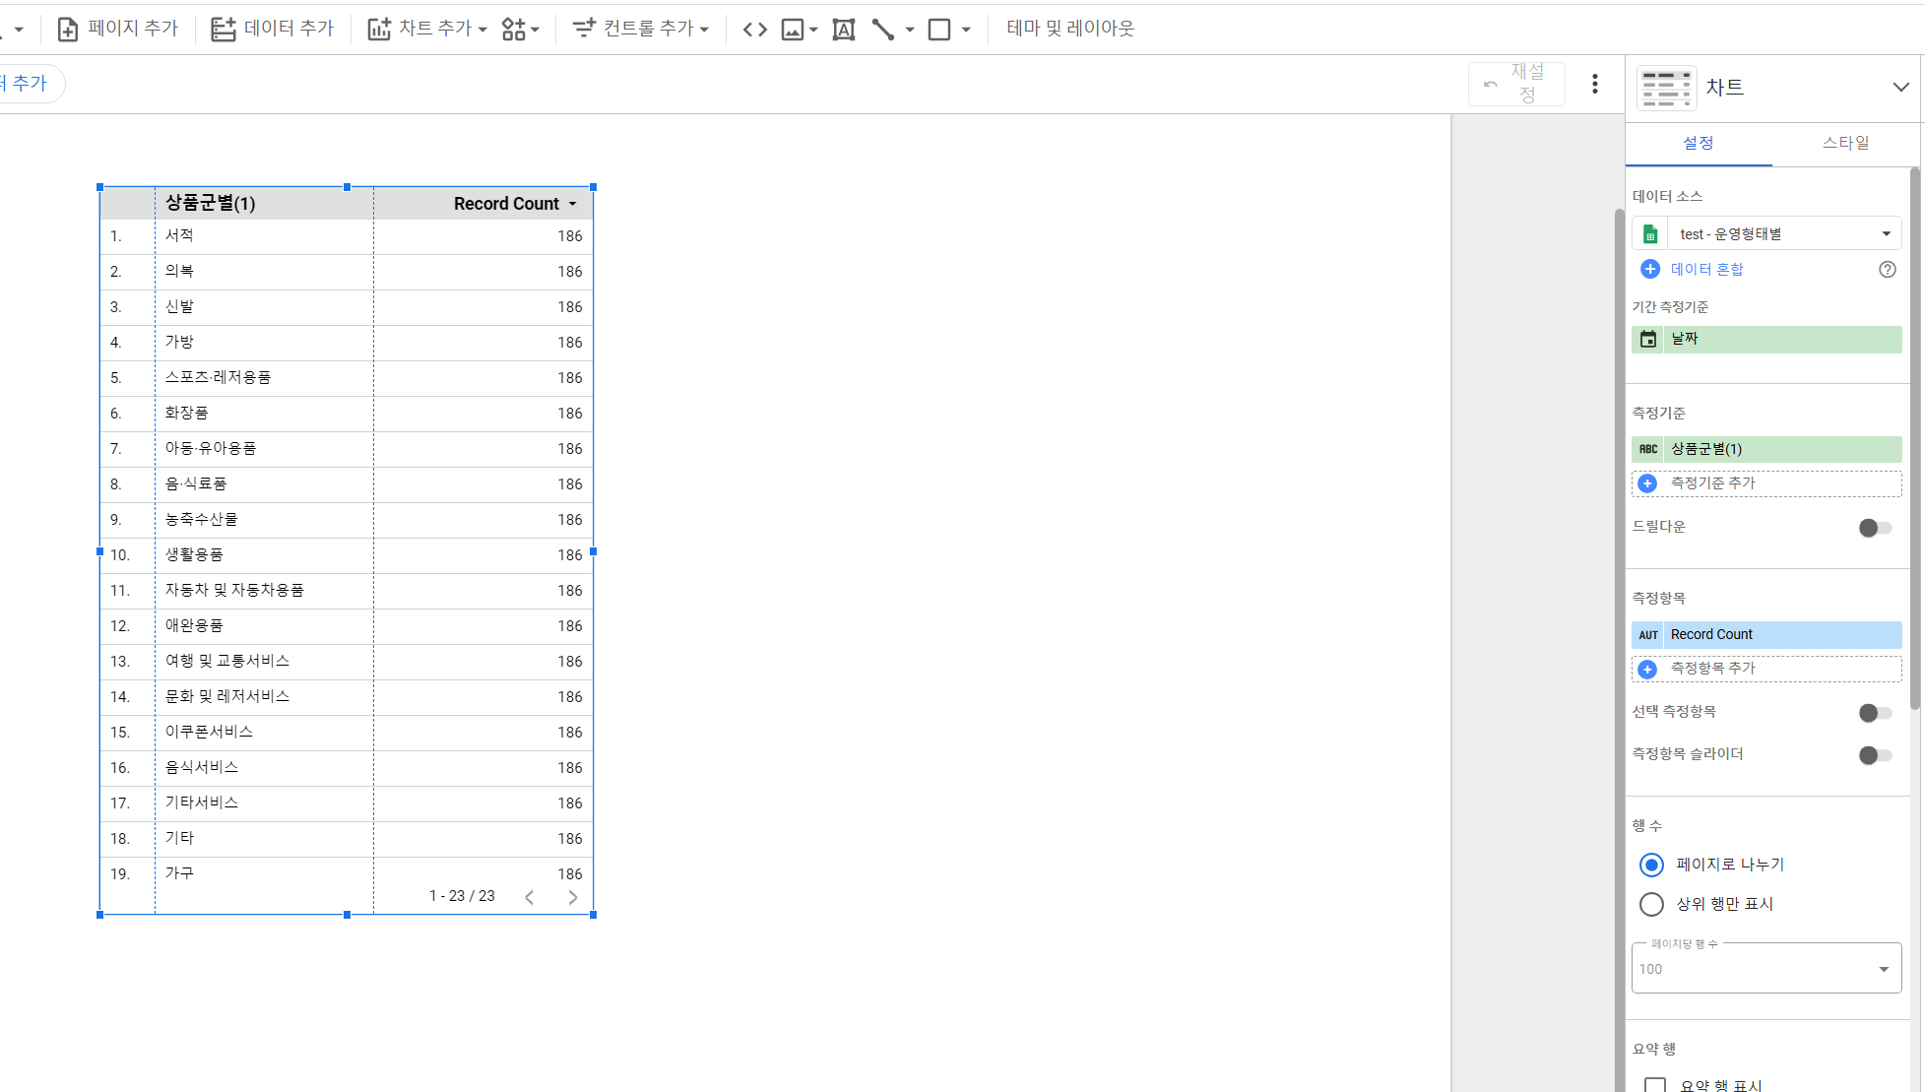Click the URL embed code icon
This screenshot has height=1092, width=1925.
click(754, 30)
